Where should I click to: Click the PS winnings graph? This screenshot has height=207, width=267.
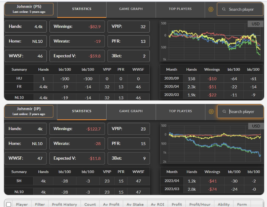click(211, 41)
